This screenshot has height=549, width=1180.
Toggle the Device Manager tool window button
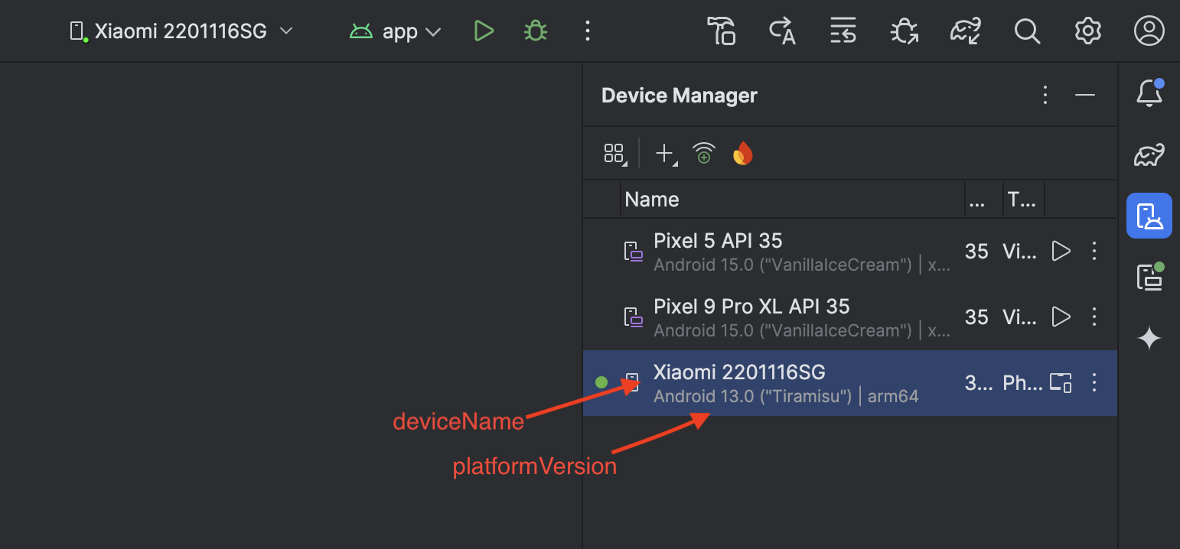[x=1149, y=216]
